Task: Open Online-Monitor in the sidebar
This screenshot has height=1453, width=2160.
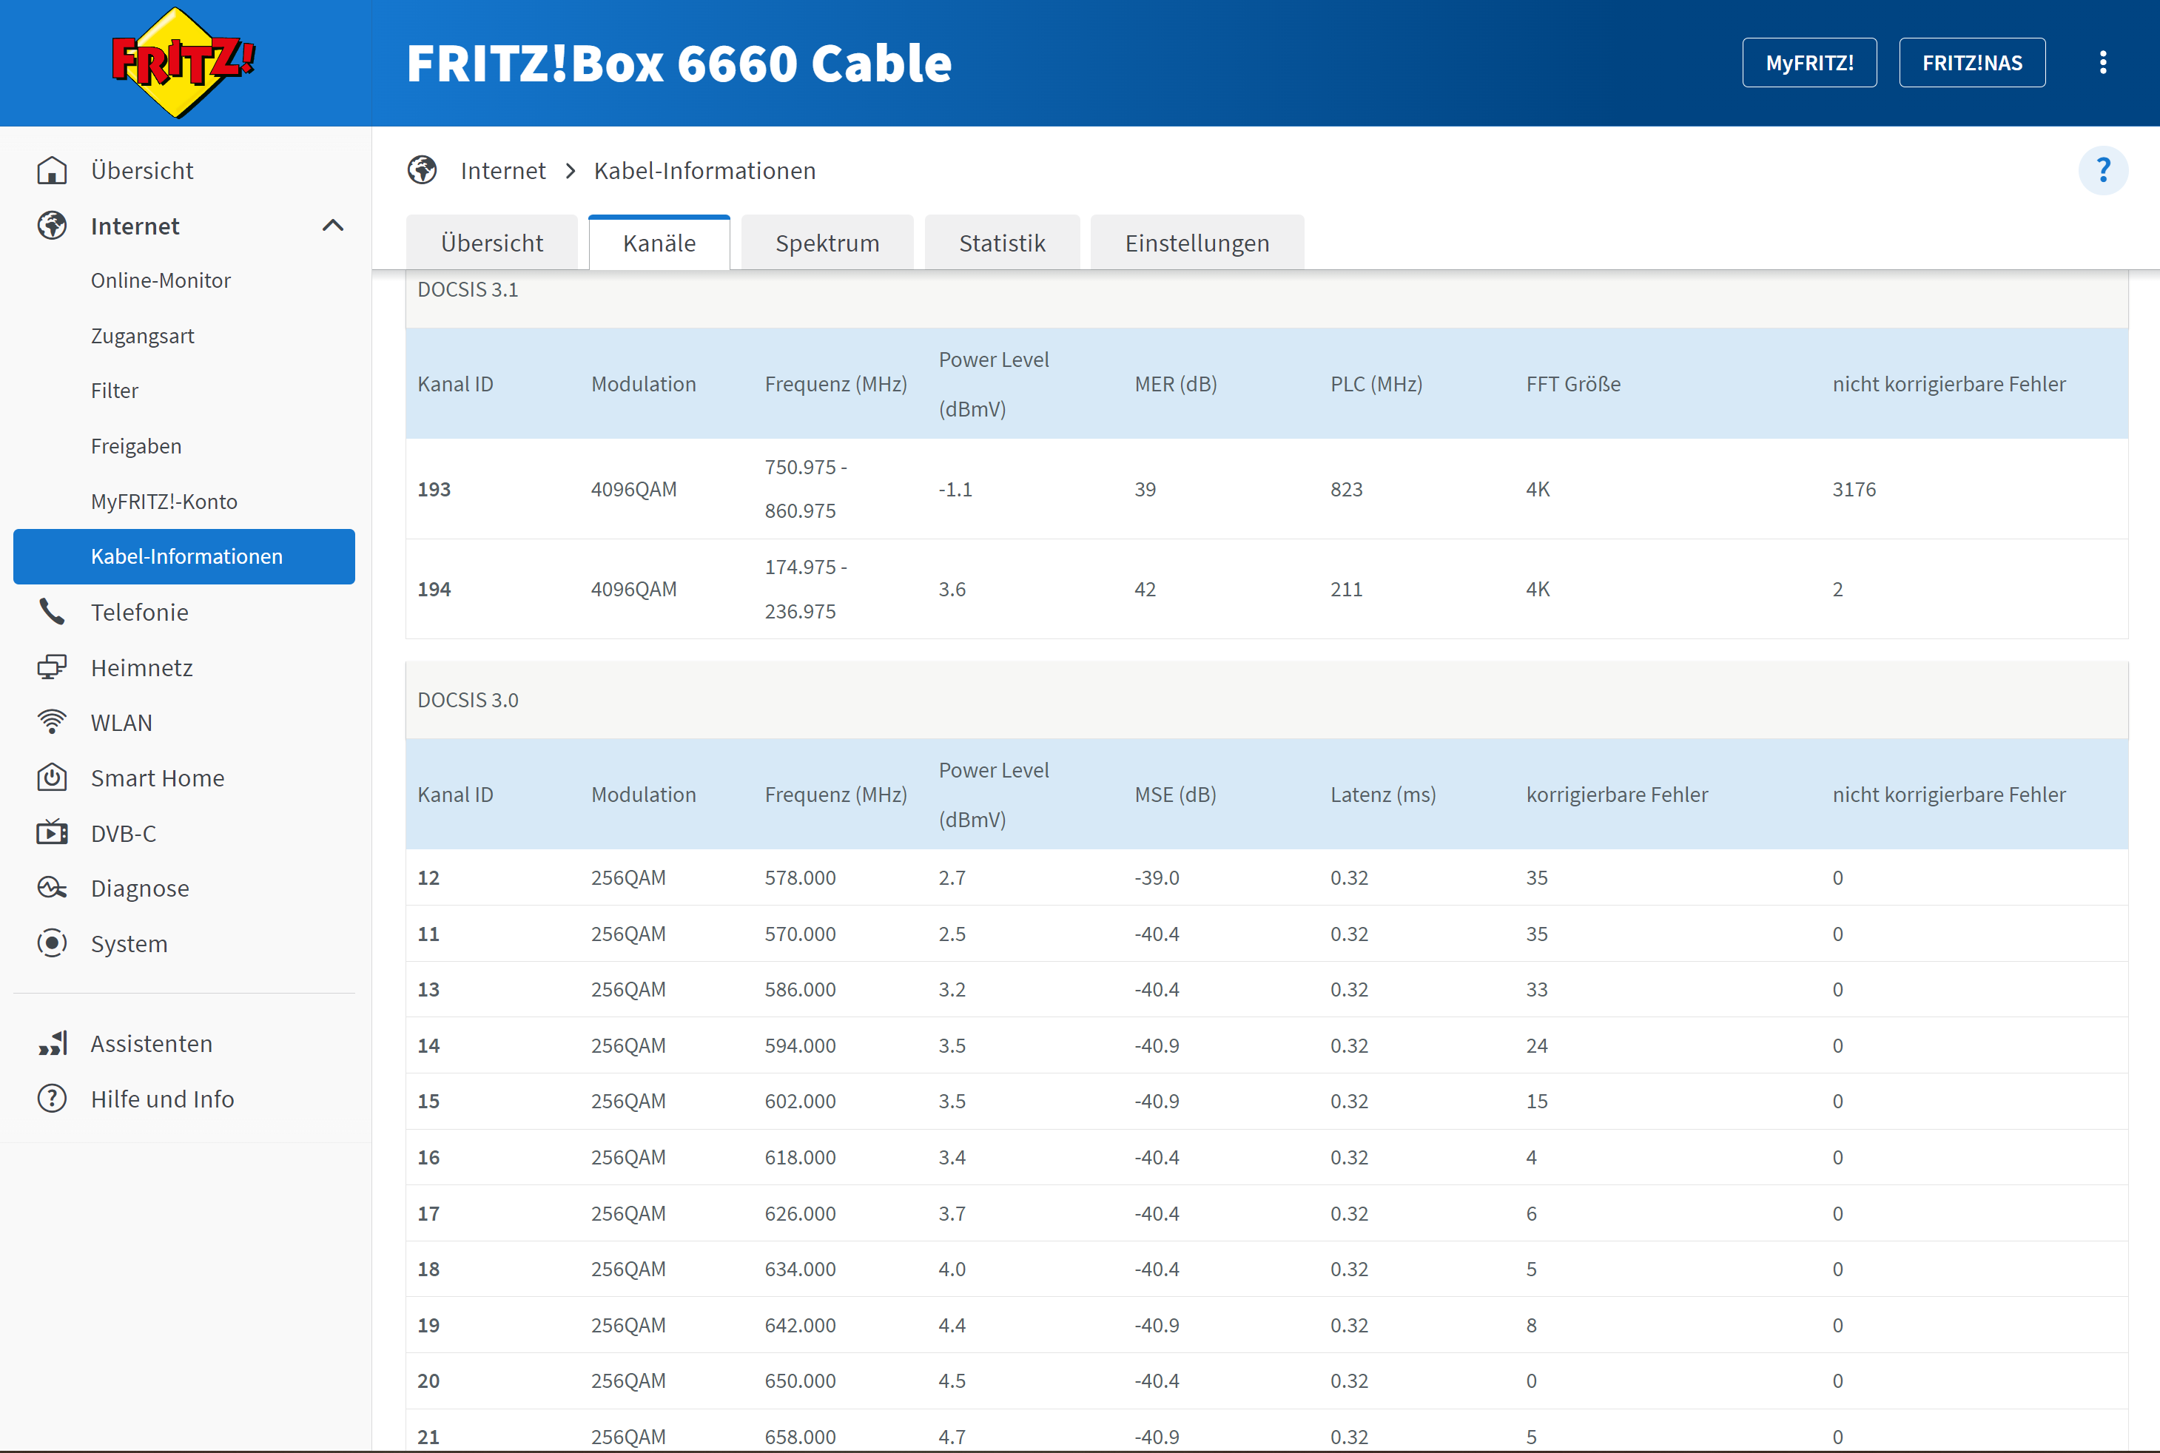Action: tap(161, 281)
